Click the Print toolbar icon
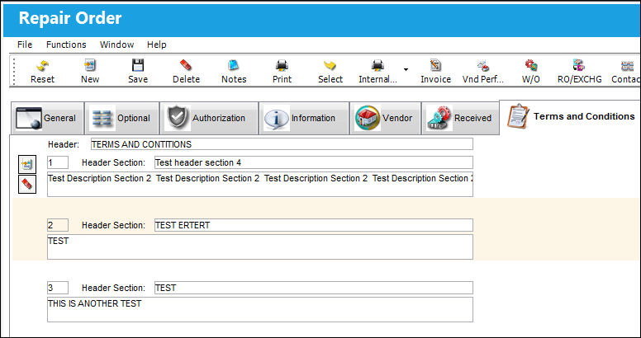 [282, 65]
